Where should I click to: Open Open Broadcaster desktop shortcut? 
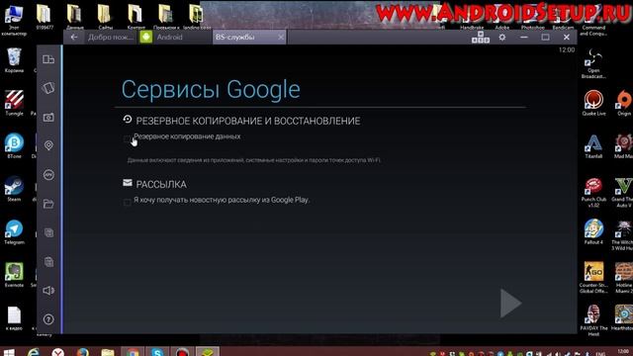click(593, 63)
